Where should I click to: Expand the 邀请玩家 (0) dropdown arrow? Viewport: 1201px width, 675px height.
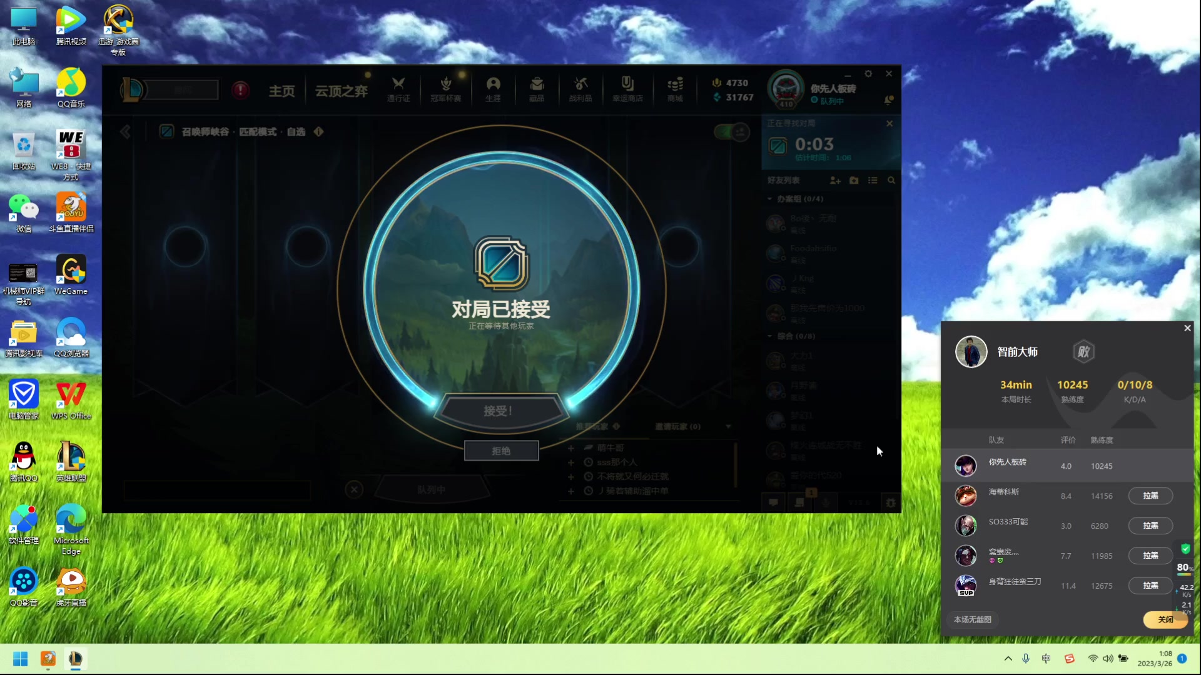pyautogui.click(x=728, y=426)
